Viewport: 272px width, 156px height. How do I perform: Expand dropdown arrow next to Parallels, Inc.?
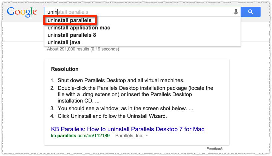pos(147,136)
